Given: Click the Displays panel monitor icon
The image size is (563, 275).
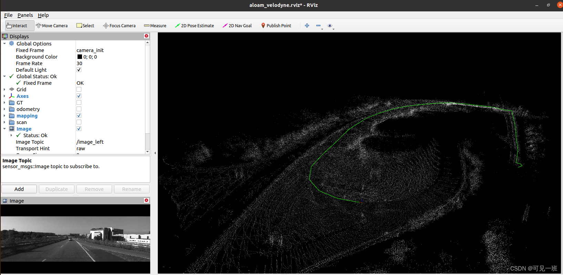Looking at the screenshot, I should (x=5, y=36).
